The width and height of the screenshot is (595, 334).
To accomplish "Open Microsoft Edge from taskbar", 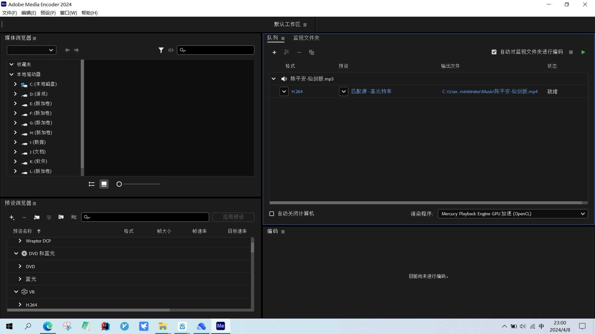I will click(x=48, y=326).
